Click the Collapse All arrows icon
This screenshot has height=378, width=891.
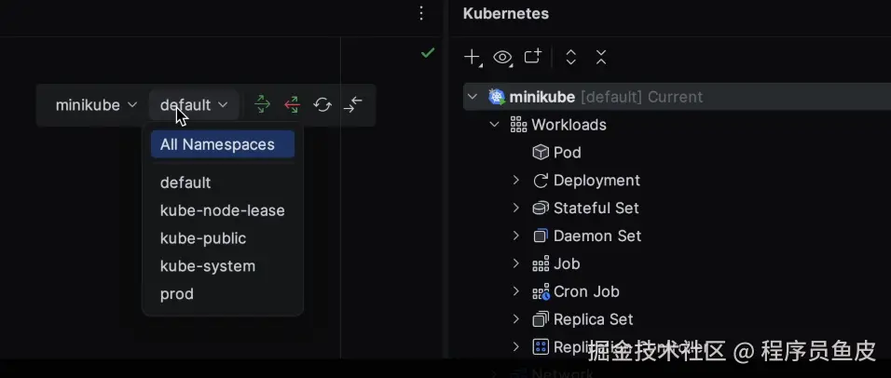pos(601,57)
